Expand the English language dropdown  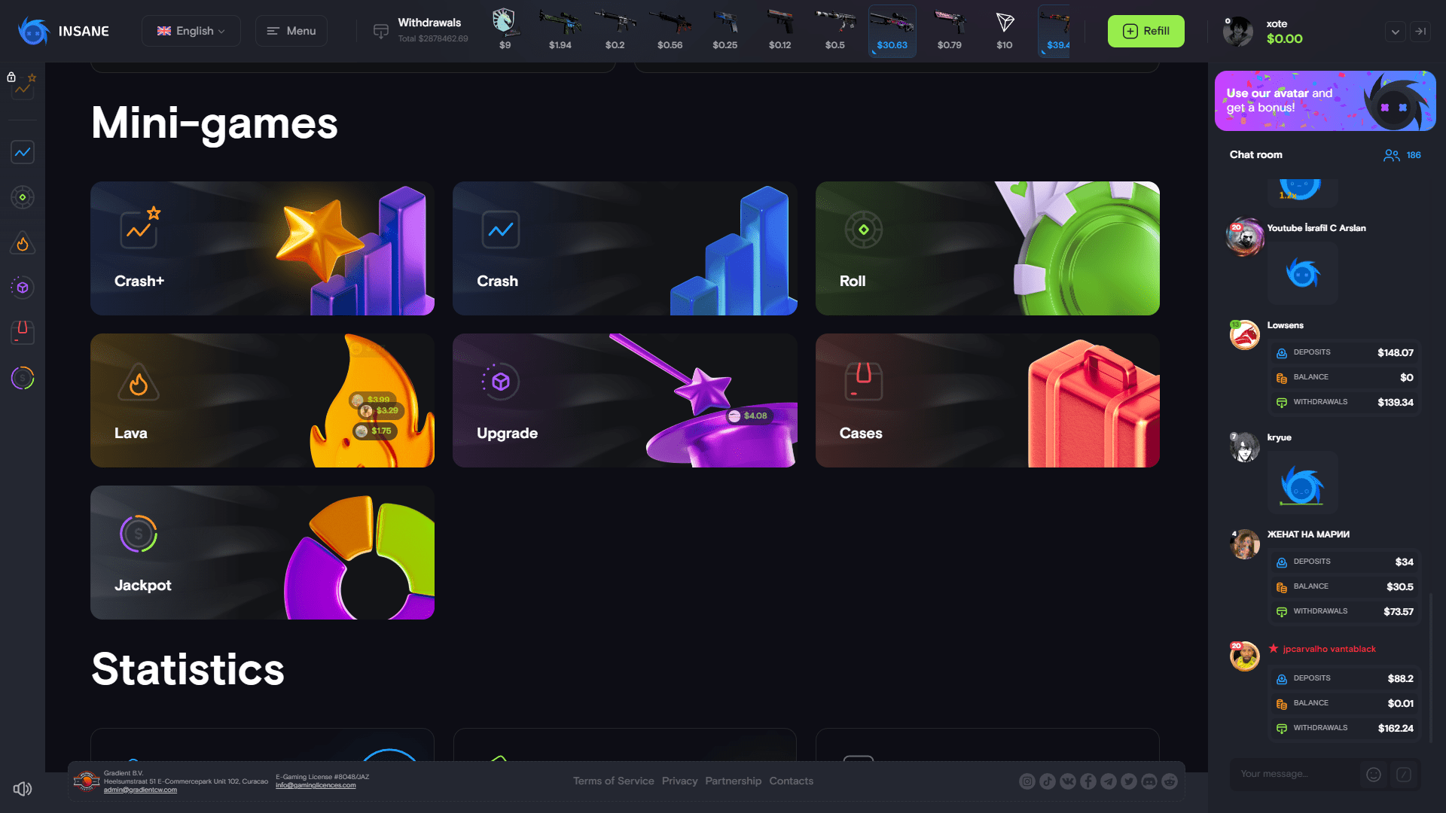pyautogui.click(x=191, y=31)
